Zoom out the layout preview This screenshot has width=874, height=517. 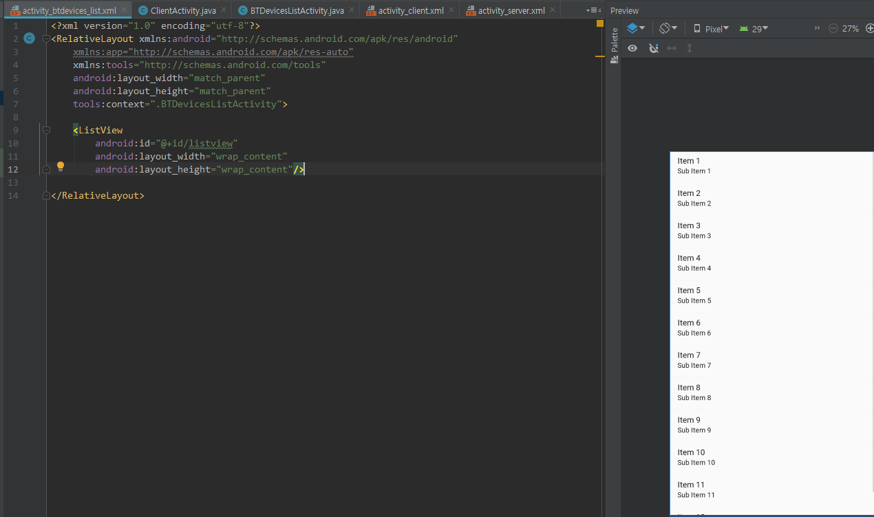coord(833,28)
